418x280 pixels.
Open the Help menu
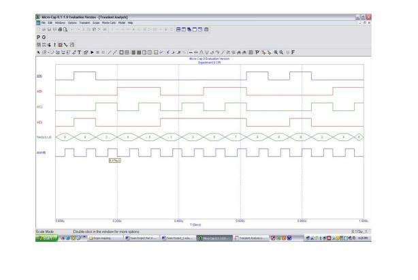pos(130,23)
